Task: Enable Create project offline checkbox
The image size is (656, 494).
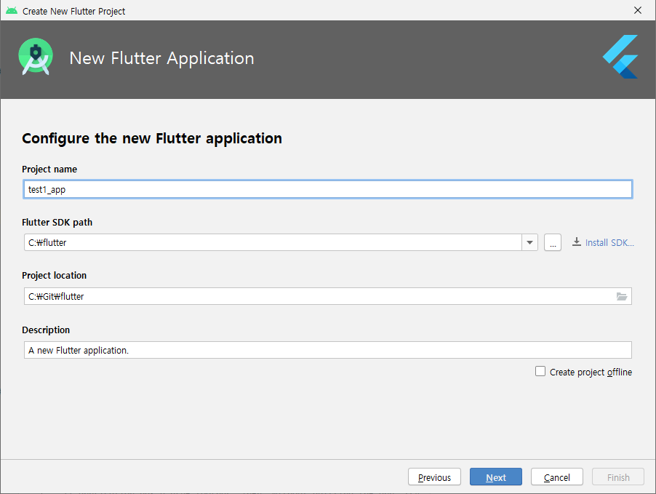Action: point(540,371)
